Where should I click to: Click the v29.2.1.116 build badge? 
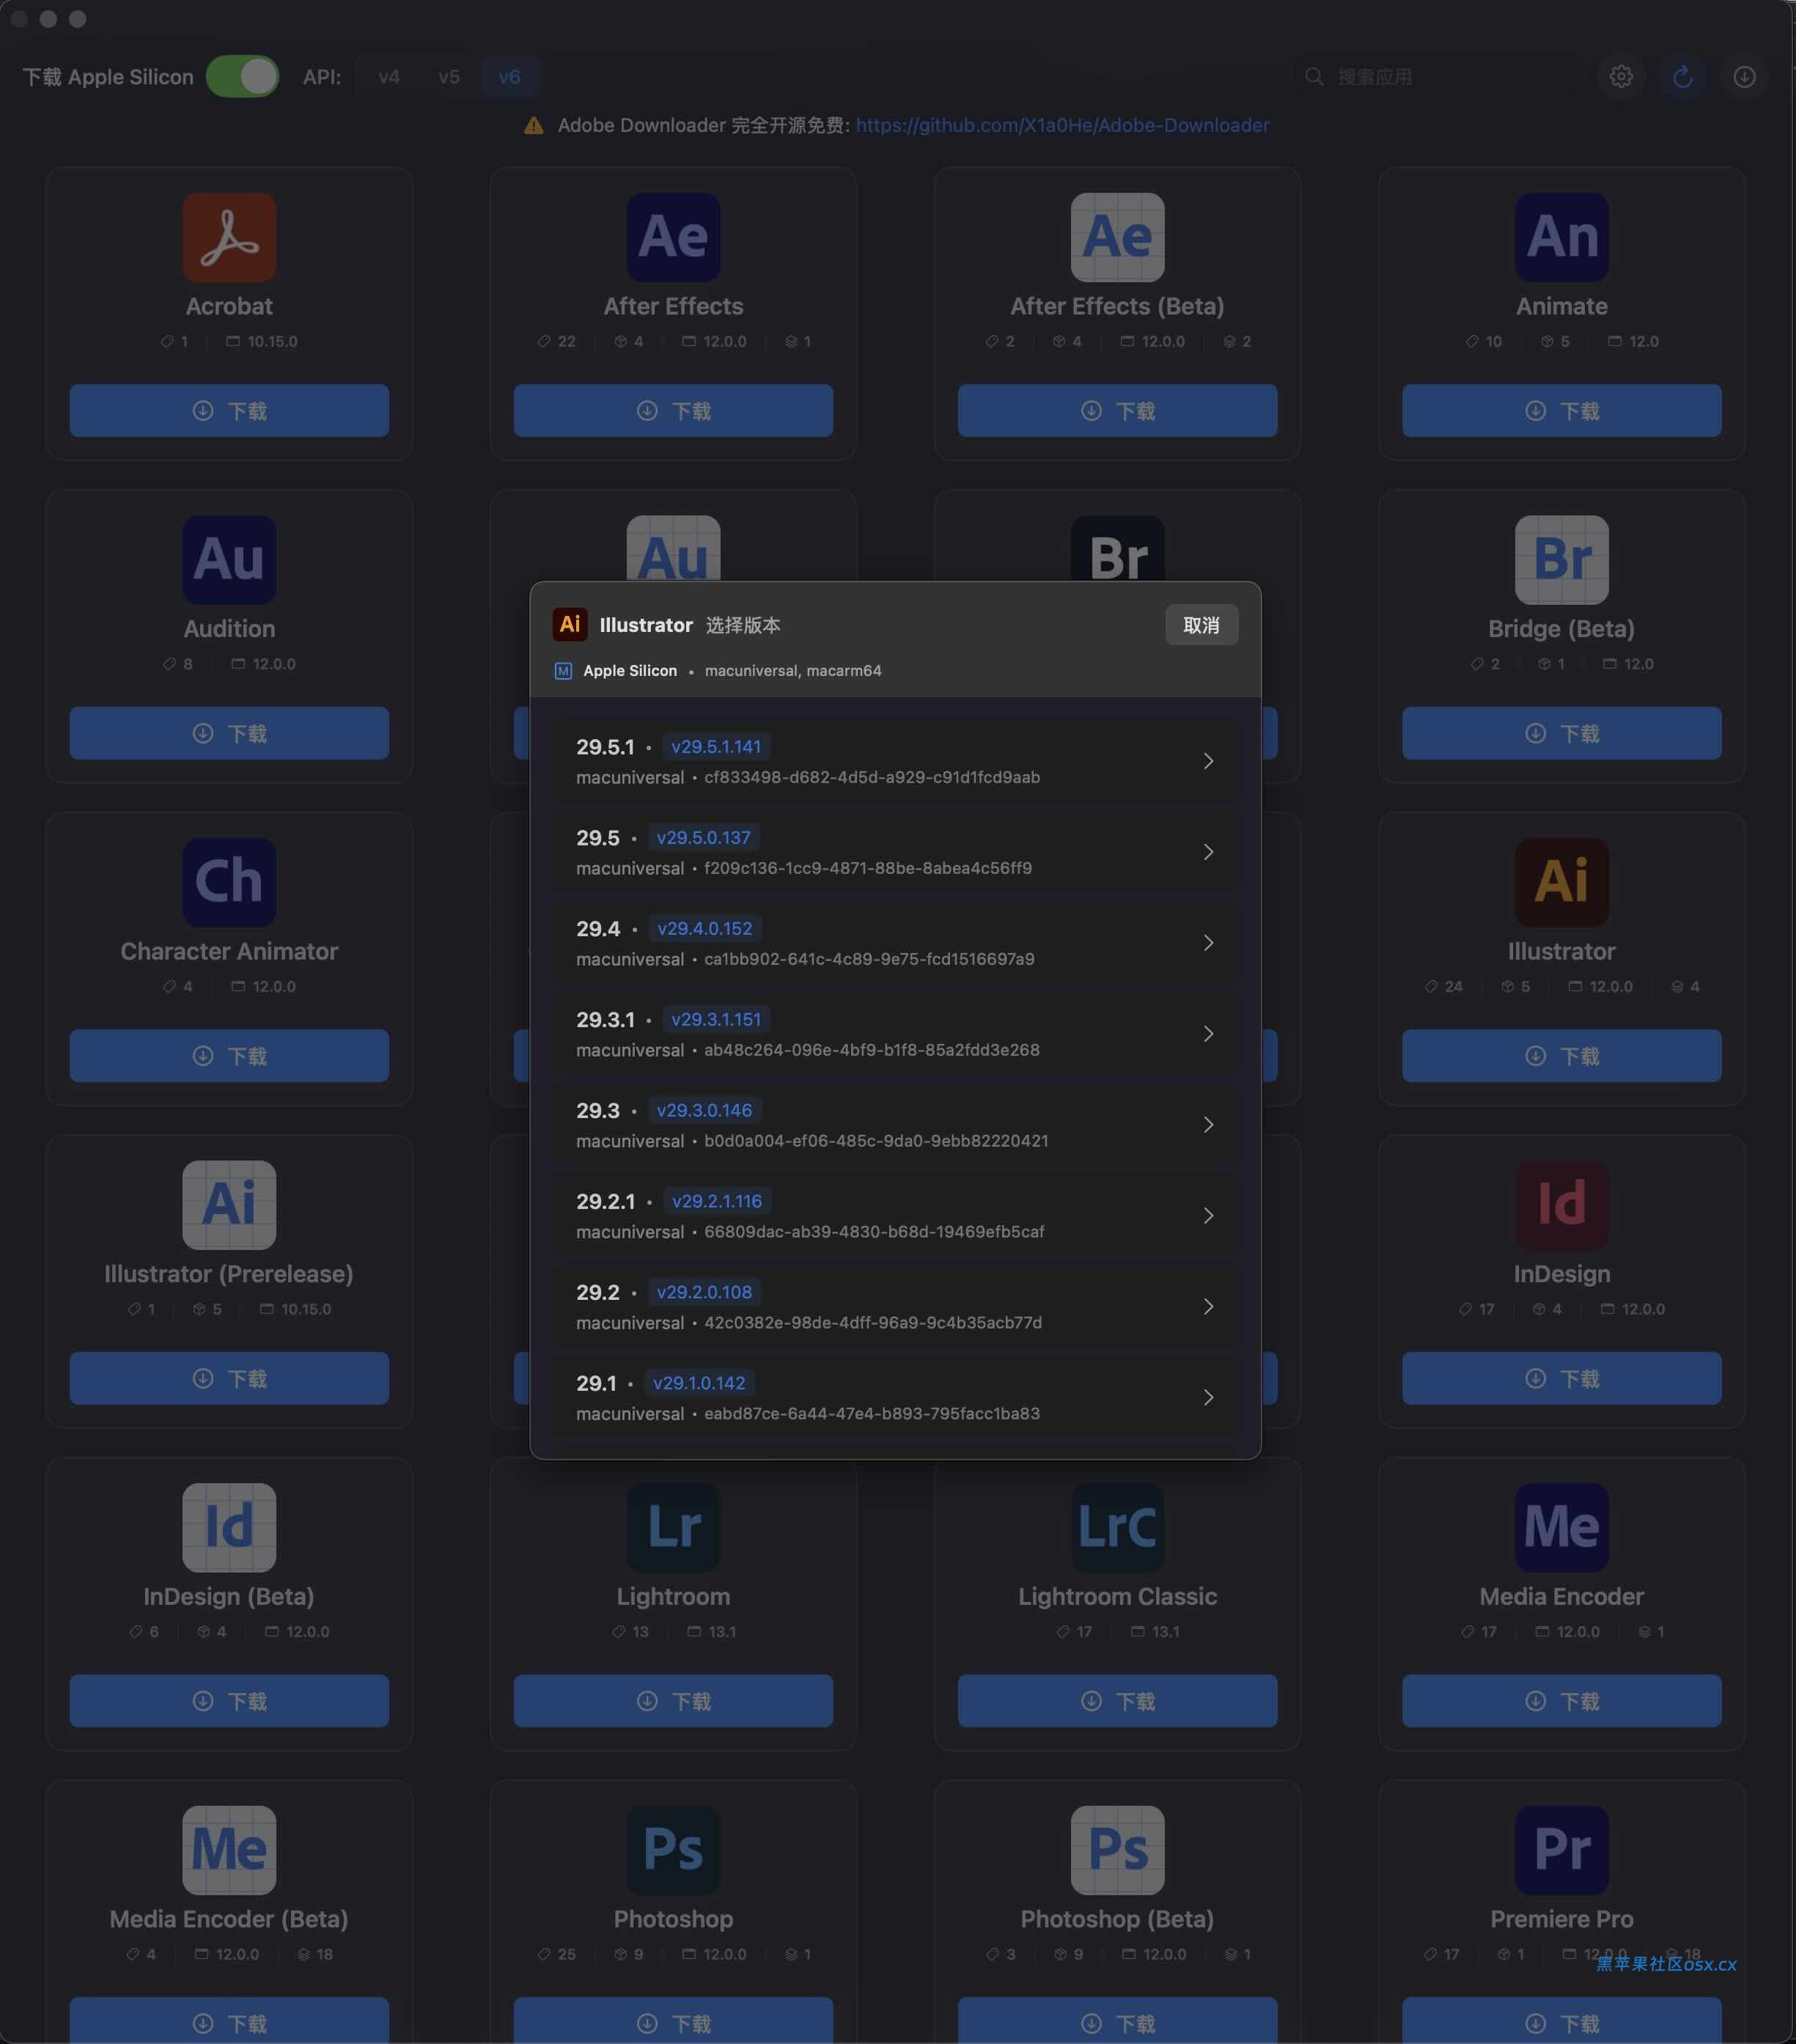point(717,1202)
